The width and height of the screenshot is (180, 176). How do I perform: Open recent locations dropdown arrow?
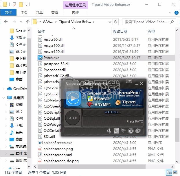point(21,22)
